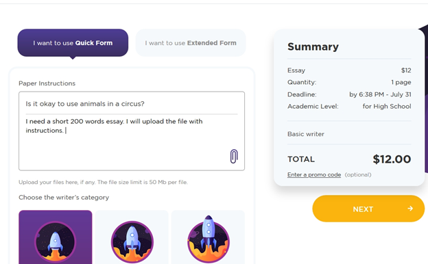Click the upload files size limit hint

103,182
